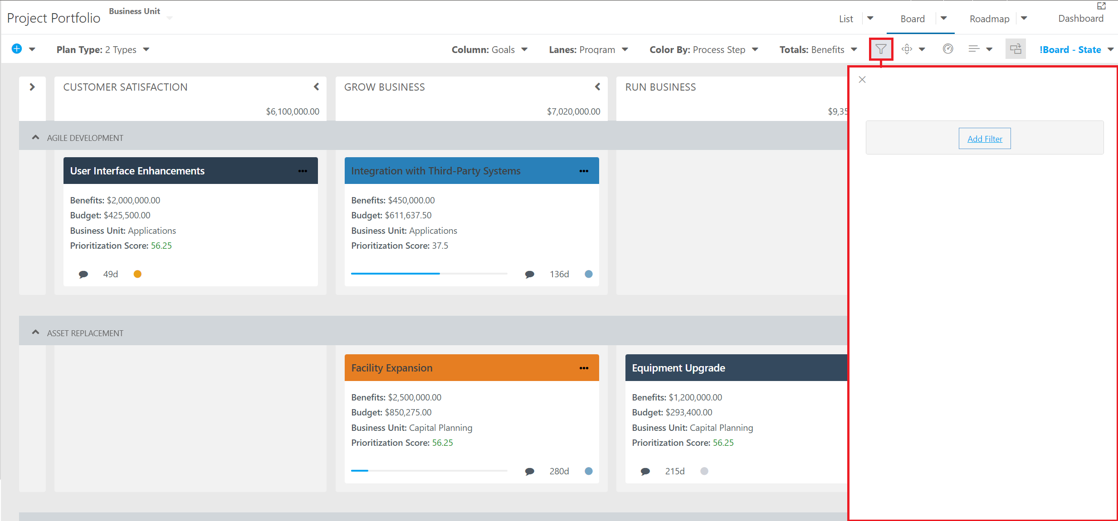Viewport: 1118px width, 521px height.
Task: Open the Color By: Process Step dropdown
Action: click(x=704, y=49)
